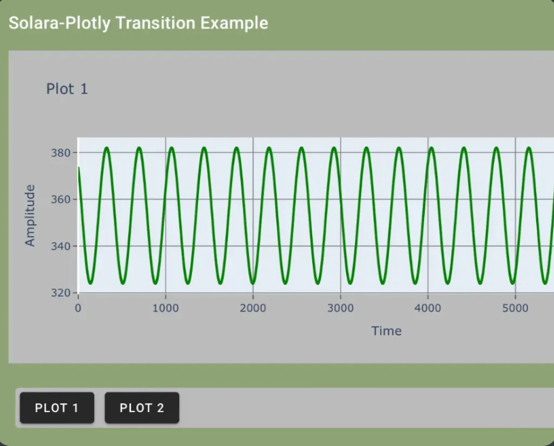Click the first peak of the green sine wave
The width and height of the screenshot is (554, 446).
(x=107, y=147)
